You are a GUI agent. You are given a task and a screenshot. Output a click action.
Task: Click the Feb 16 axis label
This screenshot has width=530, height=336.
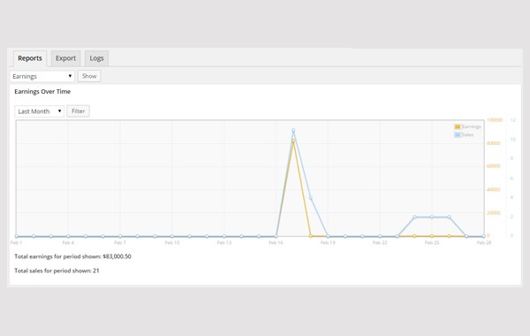tap(276, 242)
